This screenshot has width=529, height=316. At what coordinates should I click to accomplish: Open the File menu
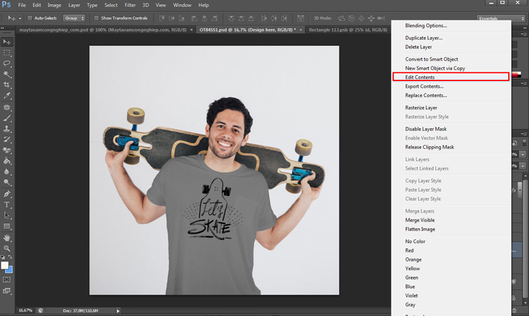tap(22, 5)
